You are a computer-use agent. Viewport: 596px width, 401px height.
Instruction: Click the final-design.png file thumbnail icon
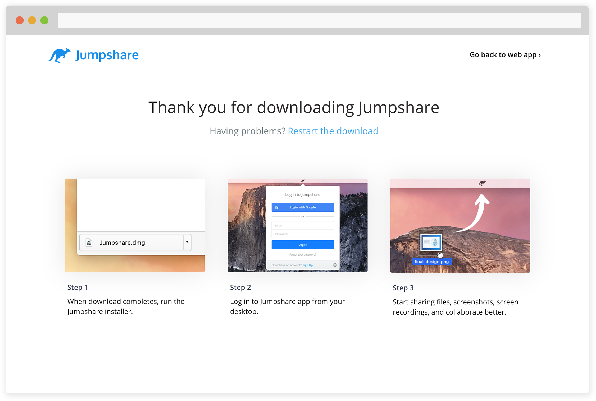(x=431, y=242)
